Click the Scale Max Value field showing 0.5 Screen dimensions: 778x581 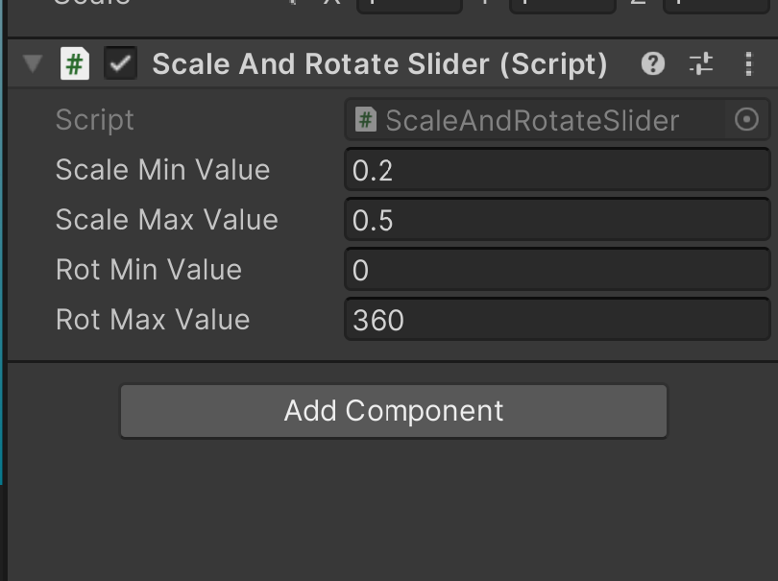(x=557, y=219)
